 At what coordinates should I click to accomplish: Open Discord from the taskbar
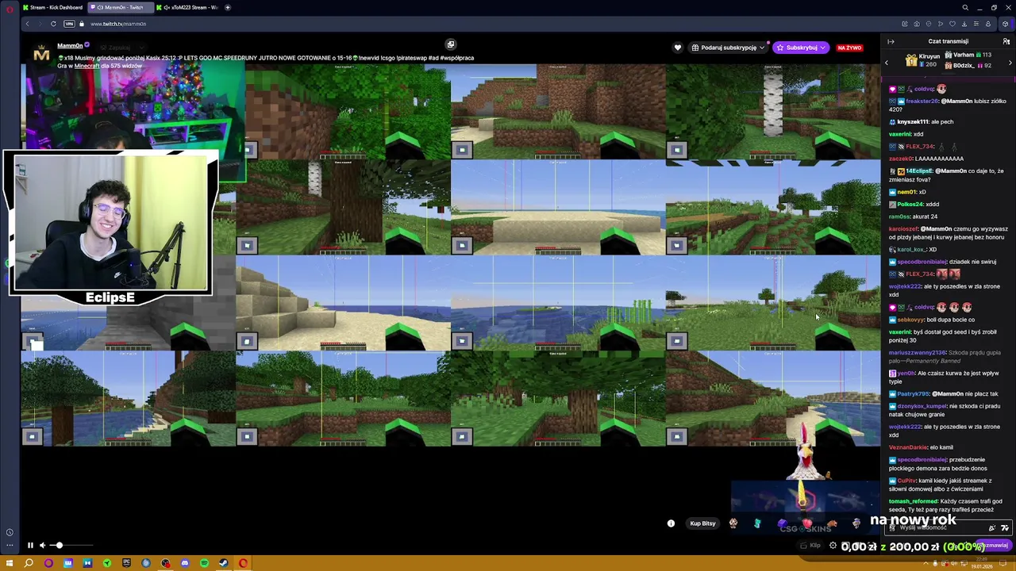[x=185, y=563]
